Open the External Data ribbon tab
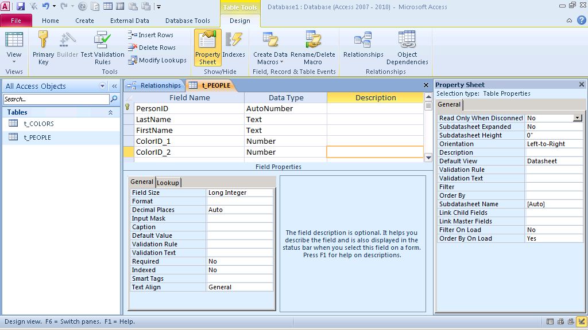 [129, 21]
